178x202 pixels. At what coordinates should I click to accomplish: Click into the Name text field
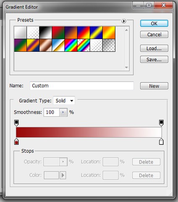click(82, 86)
